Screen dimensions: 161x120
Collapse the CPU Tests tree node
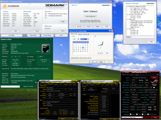click(127, 15)
